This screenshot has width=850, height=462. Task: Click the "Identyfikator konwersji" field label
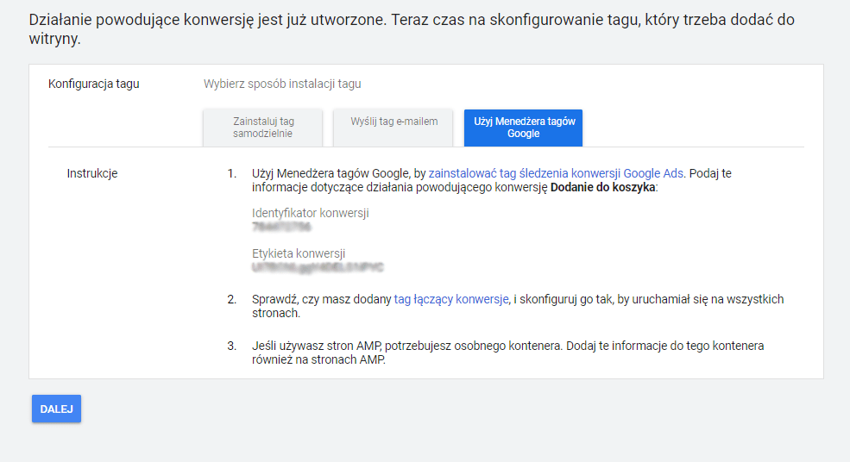310,213
